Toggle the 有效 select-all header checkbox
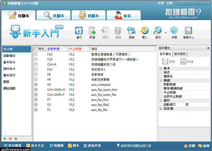The width and height of the screenshot is (212, 151). tap(36, 49)
